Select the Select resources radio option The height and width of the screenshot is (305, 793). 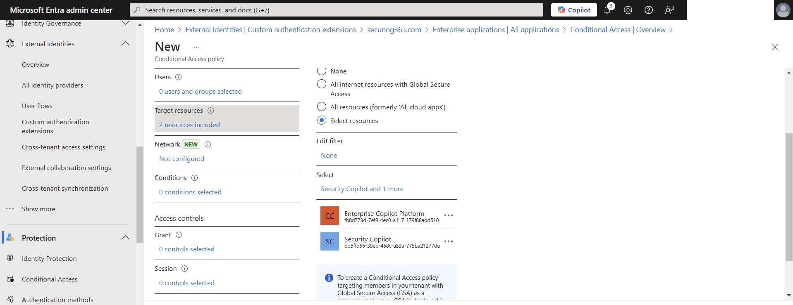(322, 121)
